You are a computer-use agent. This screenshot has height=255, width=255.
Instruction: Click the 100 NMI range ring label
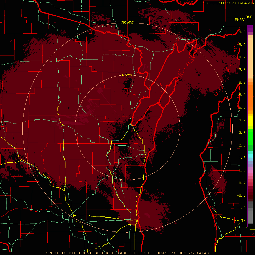127,22
